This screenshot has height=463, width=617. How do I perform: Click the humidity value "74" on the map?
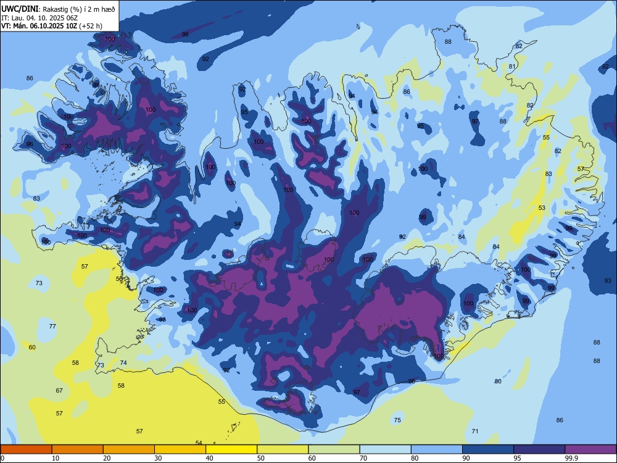pos(123,363)
